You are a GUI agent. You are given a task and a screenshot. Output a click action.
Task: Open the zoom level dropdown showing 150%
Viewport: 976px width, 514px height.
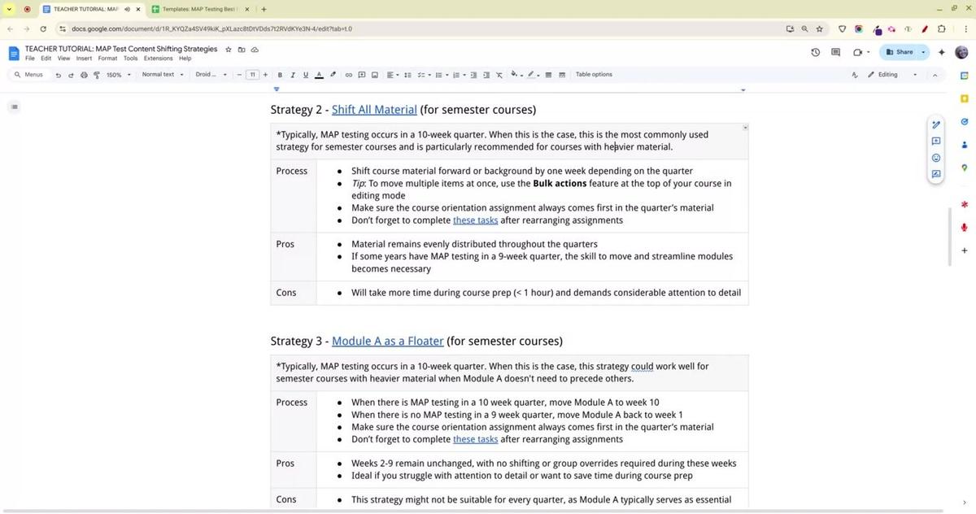coord(117,75)
